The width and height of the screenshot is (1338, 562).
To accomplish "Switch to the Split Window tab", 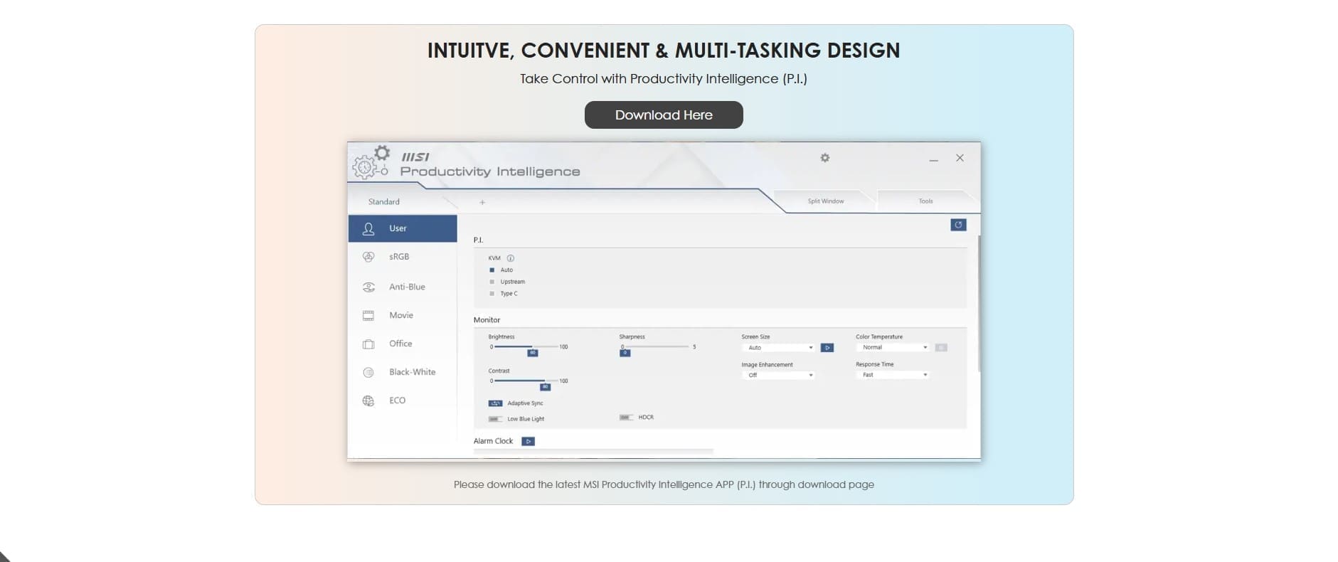I will [x=825, y=201].
